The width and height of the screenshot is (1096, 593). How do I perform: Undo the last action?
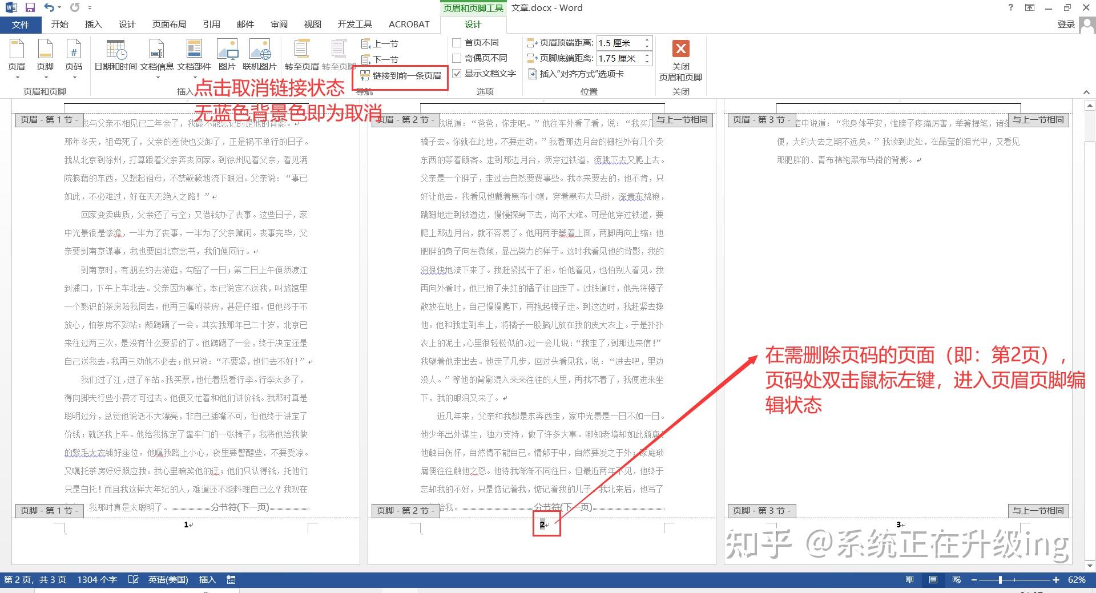click(x=50, y=7)
